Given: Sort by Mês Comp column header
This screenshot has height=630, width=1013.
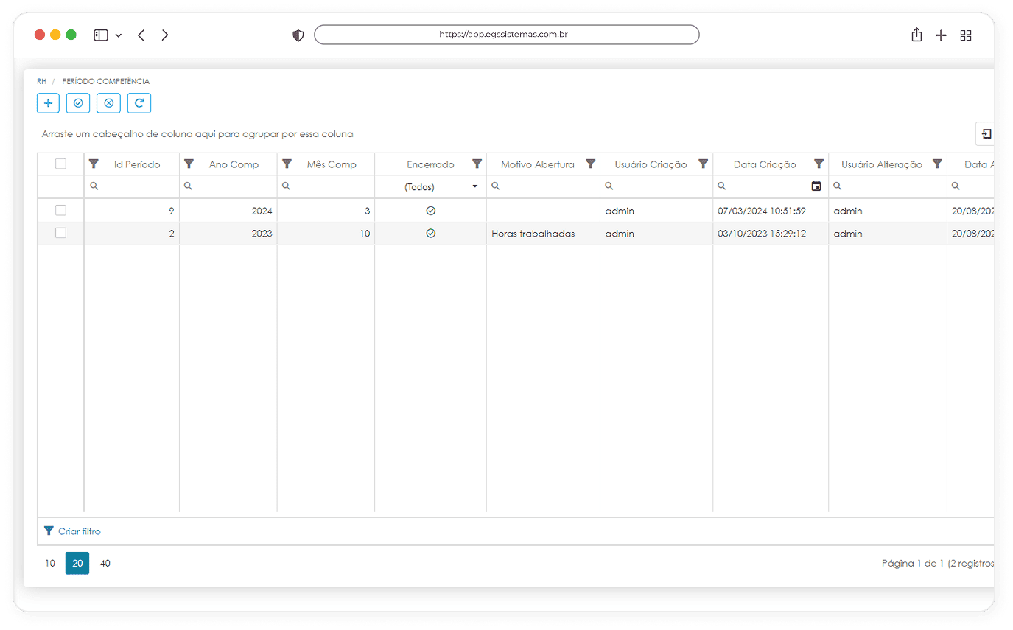Looking at the screenshot, I should click(x=332, y=164).
